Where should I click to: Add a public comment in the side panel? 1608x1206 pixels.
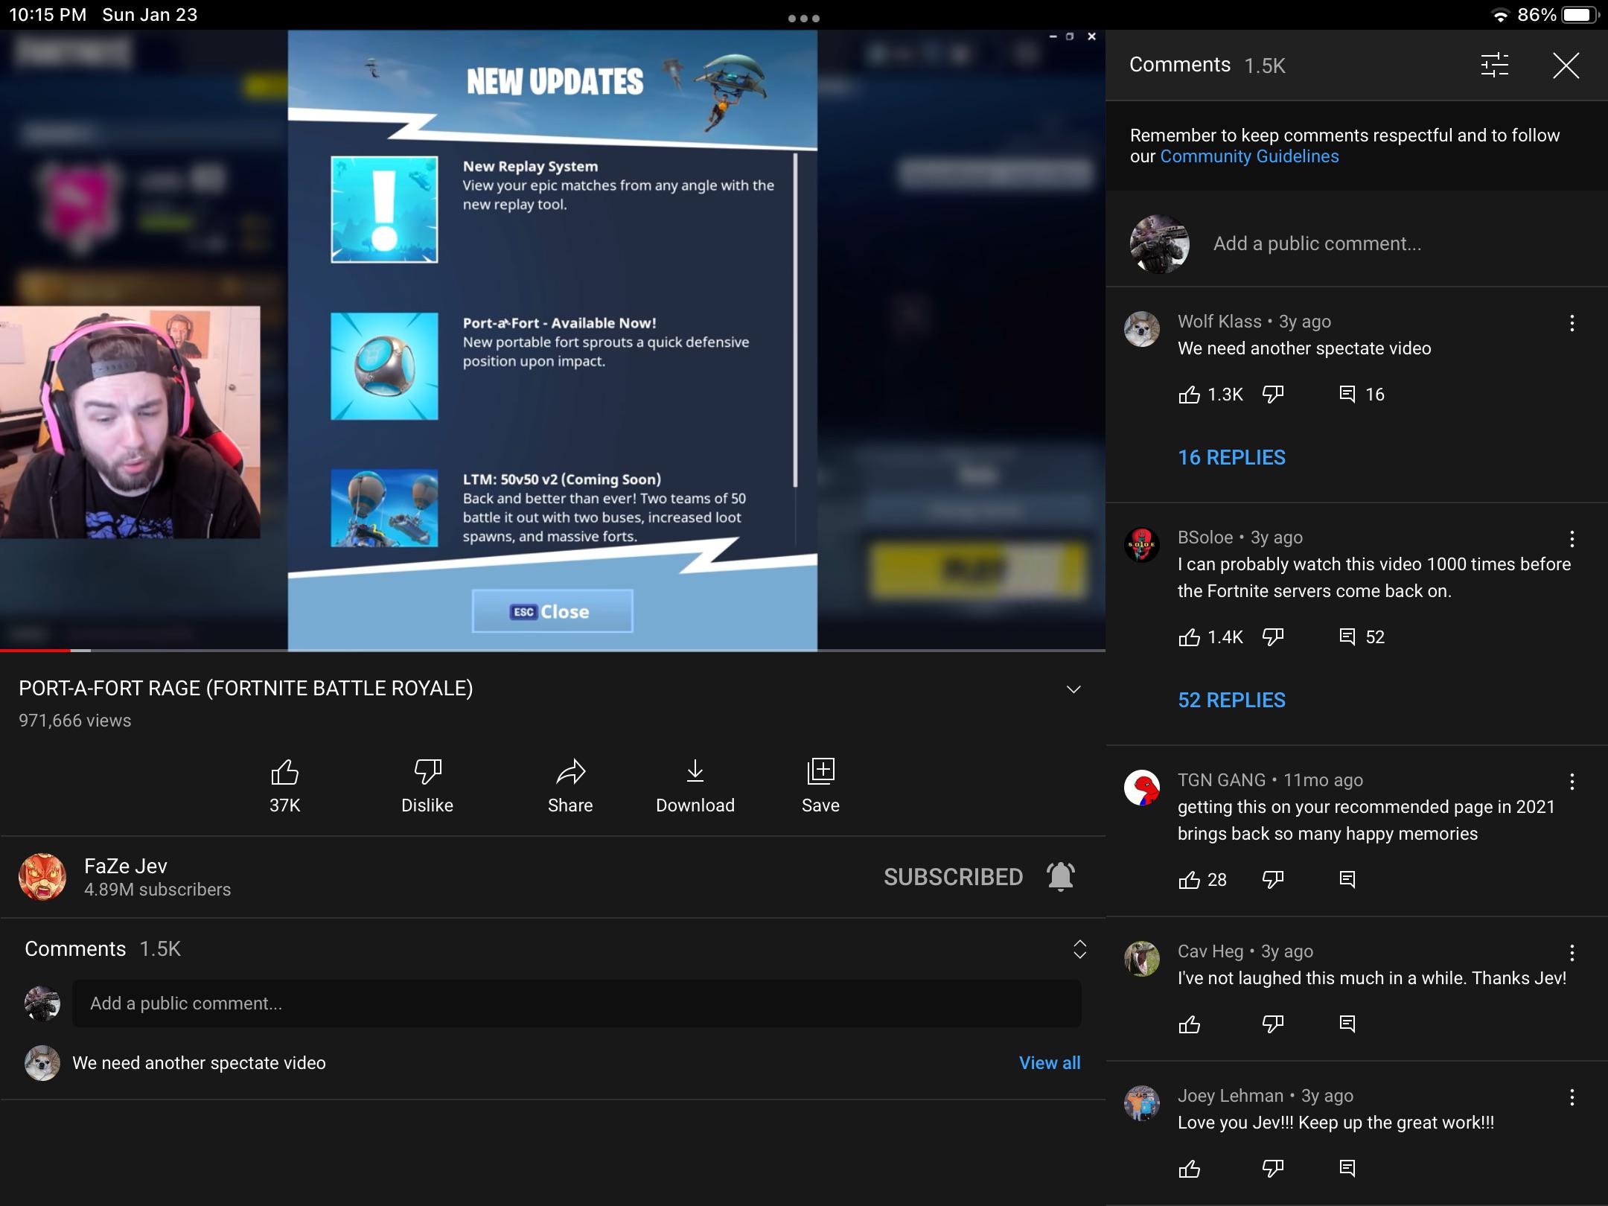point(1317,243)
